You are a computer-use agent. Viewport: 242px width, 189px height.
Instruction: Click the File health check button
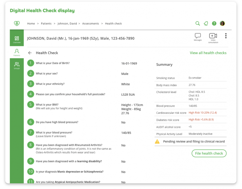click(209, 153)
